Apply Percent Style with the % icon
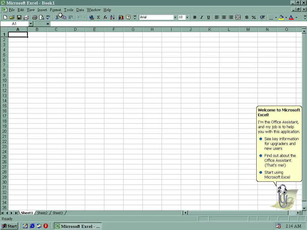Screen dimensions: 307x230 (x=254, y=17)
